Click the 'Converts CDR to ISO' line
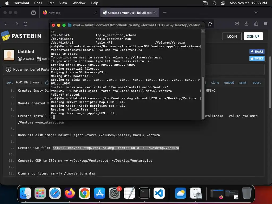Screen dimensions: 272x204 pyautogui.click(x=85, y=161)
